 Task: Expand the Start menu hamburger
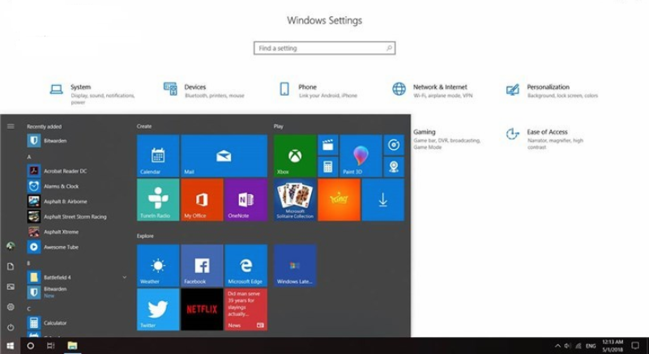11,126
